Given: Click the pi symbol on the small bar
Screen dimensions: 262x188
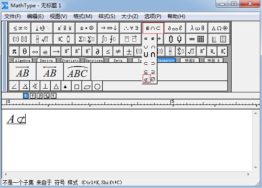Looking at the screenshot, I should [x=14, y=51].
